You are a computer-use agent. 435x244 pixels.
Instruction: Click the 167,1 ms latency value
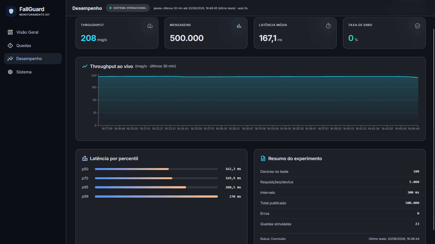point(271,38)
